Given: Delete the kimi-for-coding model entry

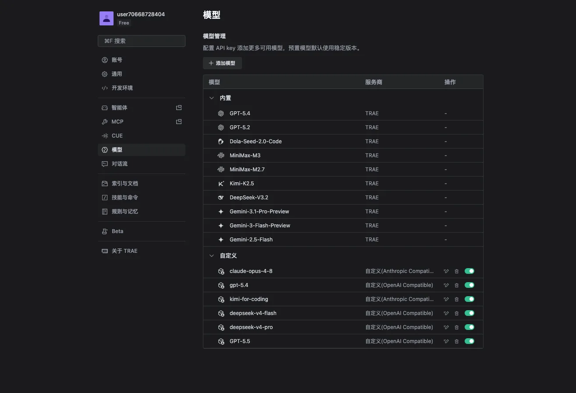Looking at the screenshot, I should point(456,299).
